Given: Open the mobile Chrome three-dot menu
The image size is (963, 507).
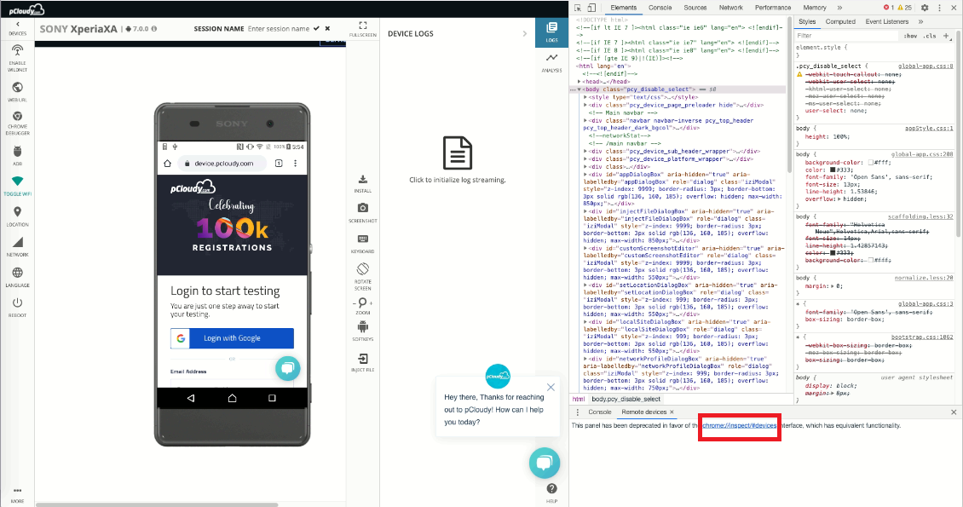Looking at the screenshot, I should pos(296,164).
